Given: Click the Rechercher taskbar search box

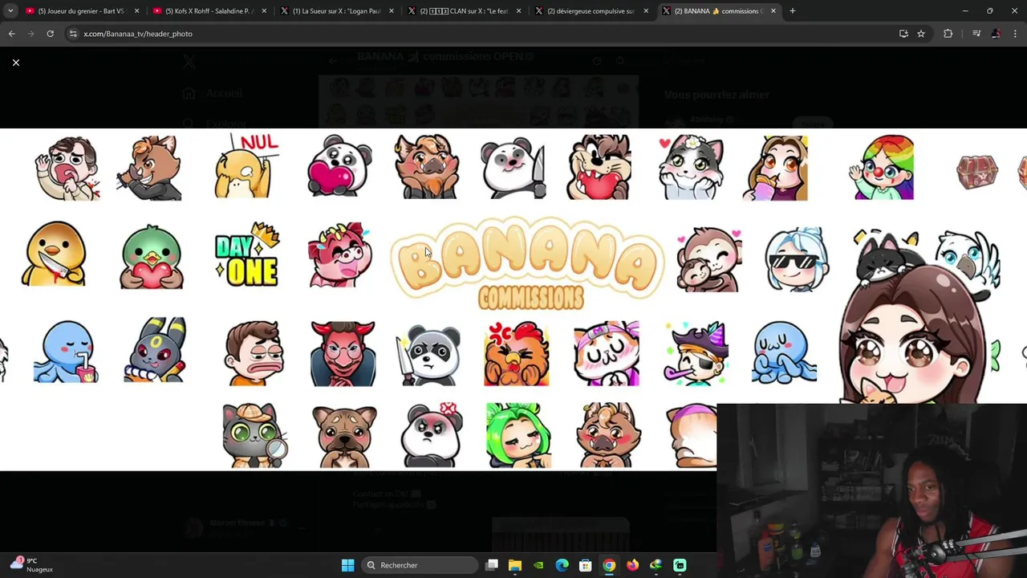Looking at the screenshot, I should [419, 565].
